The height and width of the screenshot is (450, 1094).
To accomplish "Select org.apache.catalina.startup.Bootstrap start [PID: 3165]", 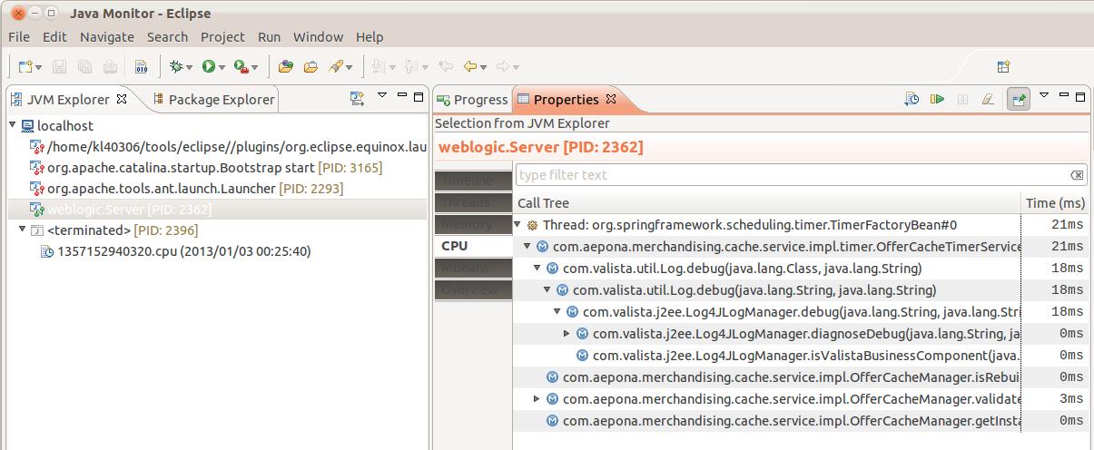I will (214, 168).
